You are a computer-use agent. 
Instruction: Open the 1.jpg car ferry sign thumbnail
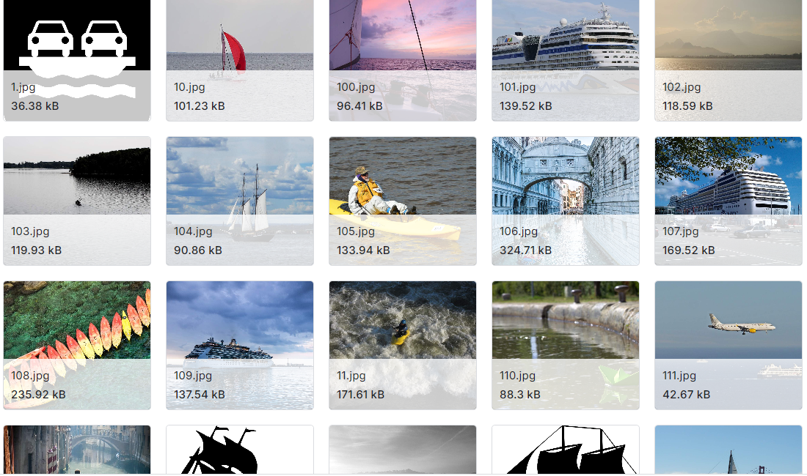point(77,60)
